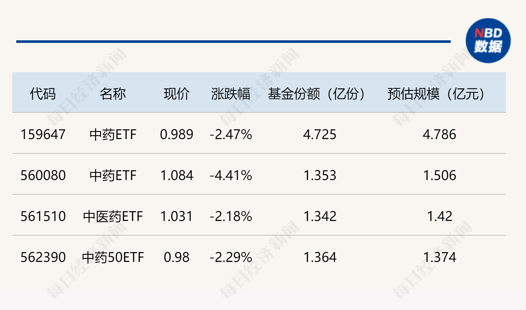Select fund code 159647

coord(43,135)
